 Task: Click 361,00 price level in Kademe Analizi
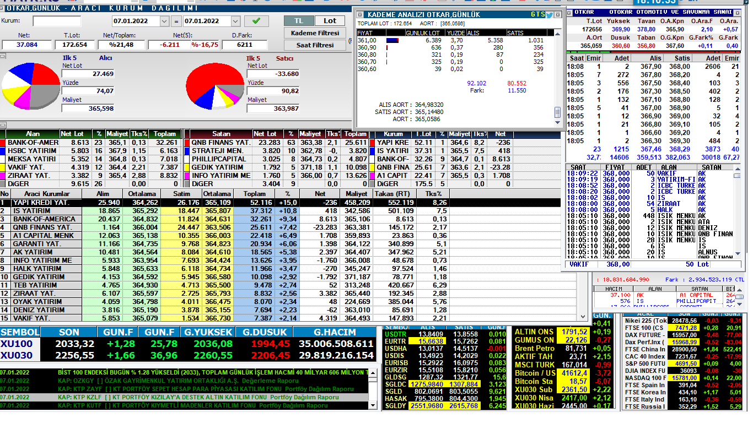point(367,40)
